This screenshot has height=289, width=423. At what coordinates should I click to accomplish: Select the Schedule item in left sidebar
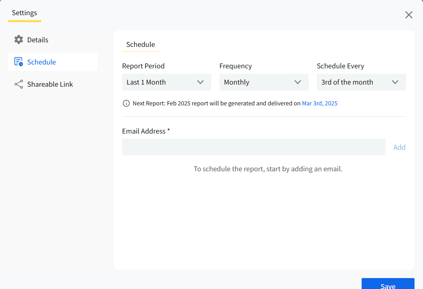click(42, 62)
